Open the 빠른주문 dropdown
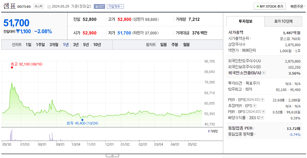307x158 pixels. [298, 6]
